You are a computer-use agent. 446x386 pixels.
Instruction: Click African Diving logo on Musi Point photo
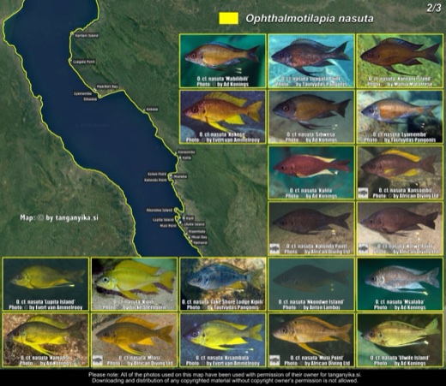pyautogui.click(x=274, y=360)
